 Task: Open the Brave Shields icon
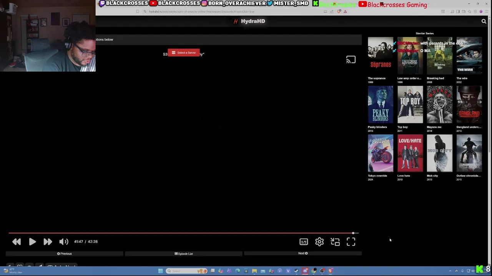coord(339,11)
